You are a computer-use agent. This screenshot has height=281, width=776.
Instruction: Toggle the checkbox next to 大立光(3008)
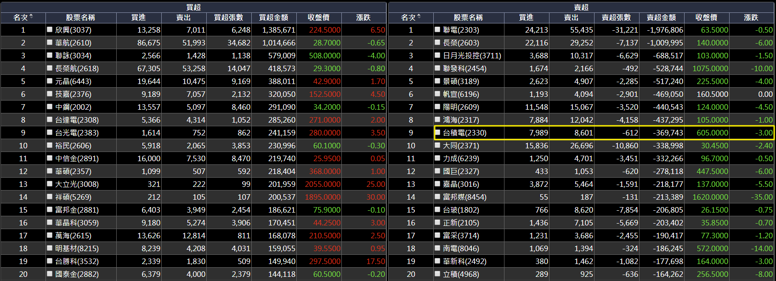[x=50, y=184]
